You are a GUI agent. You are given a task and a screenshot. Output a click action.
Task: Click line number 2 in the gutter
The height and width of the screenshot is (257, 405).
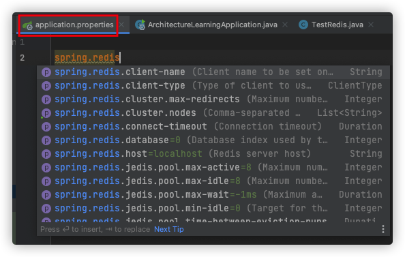pos(22,57)
